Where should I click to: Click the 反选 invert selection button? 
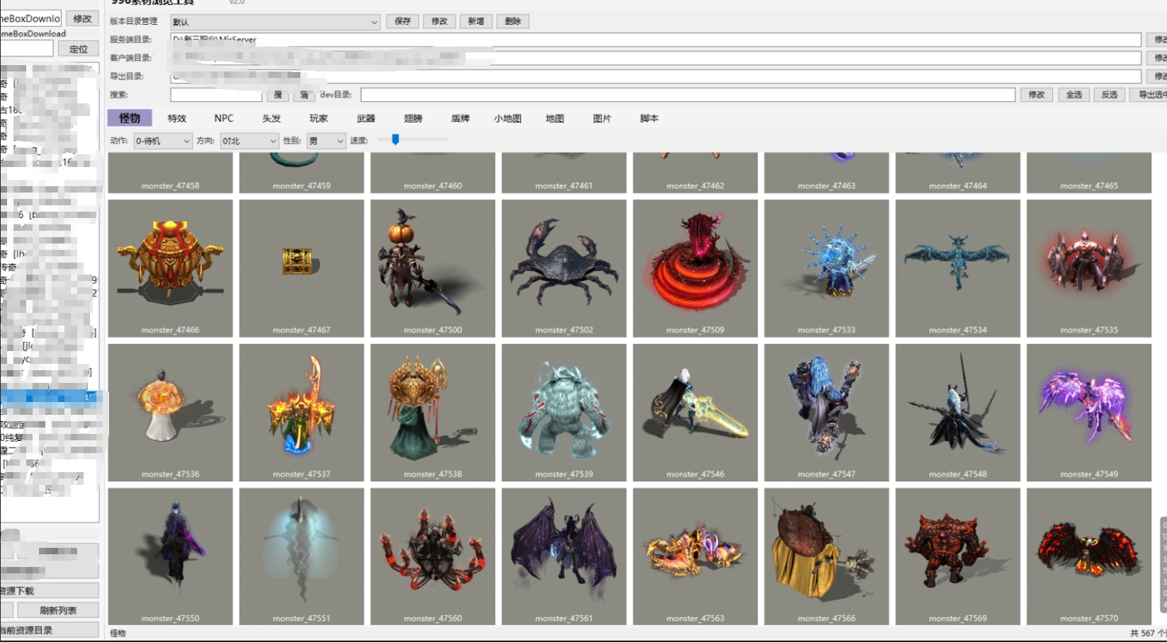click(x=1110, y=94)
